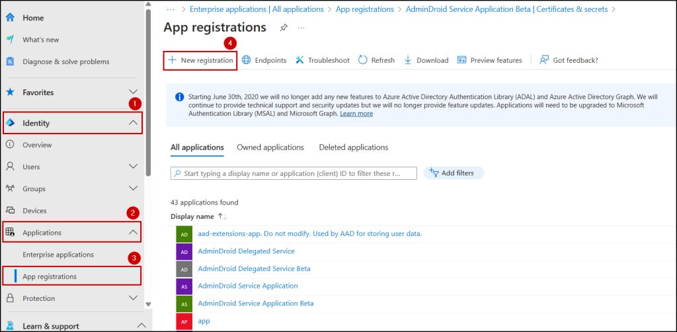Expand the Favorites section chevron

pyautogui.click(x=134, y=92)
